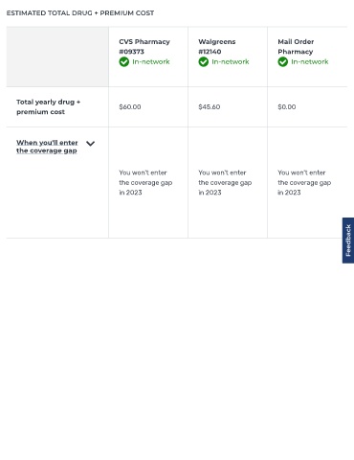The width and height of the screenshot is (354, 460).
Task: Click 'Estimated Total Drug + Premium Cost' heading
Action: [80, 13]
